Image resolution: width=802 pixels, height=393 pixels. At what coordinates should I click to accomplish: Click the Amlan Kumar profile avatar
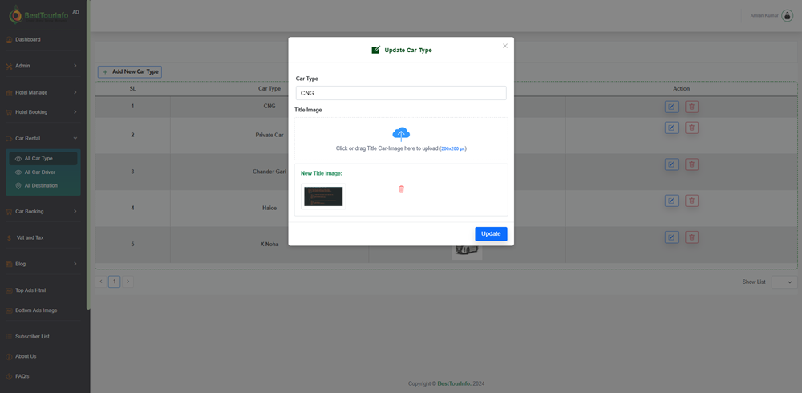tap(788, 15)
